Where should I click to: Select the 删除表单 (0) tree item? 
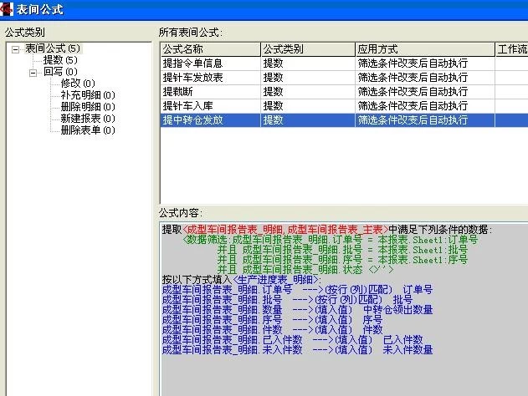click(87, 130)
